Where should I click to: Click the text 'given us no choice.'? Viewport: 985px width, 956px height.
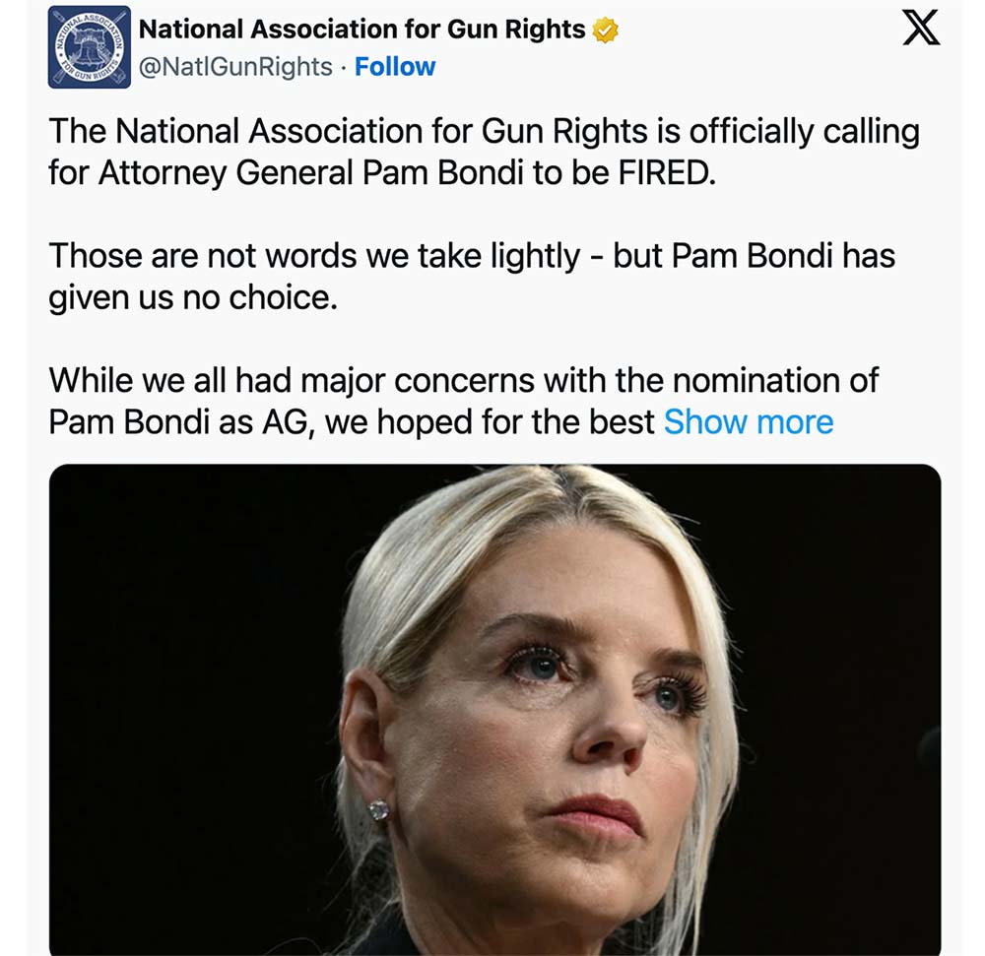193,298
